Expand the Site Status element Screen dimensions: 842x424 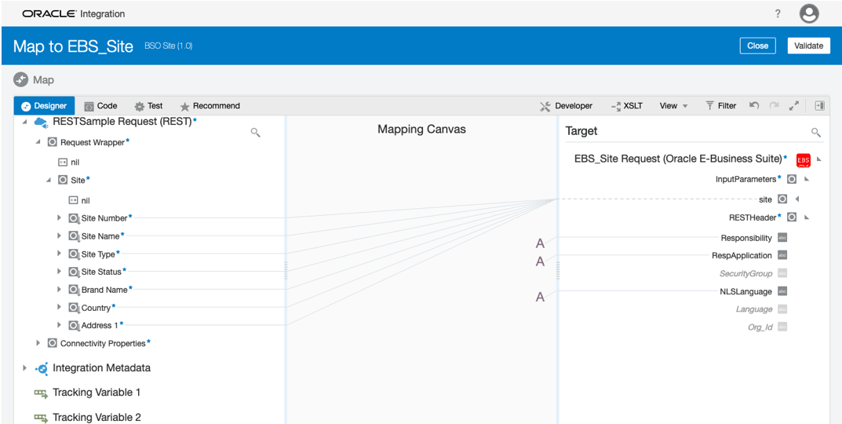(x=59, y=272)
